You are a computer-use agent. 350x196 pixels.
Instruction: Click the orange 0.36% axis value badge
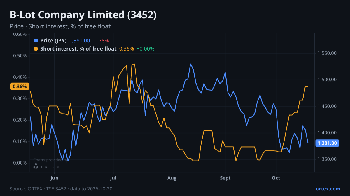point(20,87)
